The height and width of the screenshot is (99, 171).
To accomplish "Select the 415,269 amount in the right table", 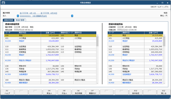I will tap(158, 38).
